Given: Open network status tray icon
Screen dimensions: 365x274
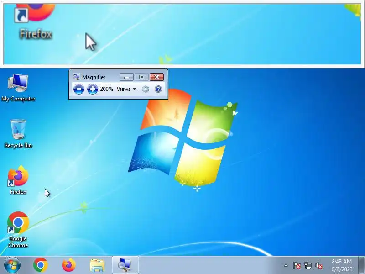Looking at the screenshot, I should click(x=308, y=265).
